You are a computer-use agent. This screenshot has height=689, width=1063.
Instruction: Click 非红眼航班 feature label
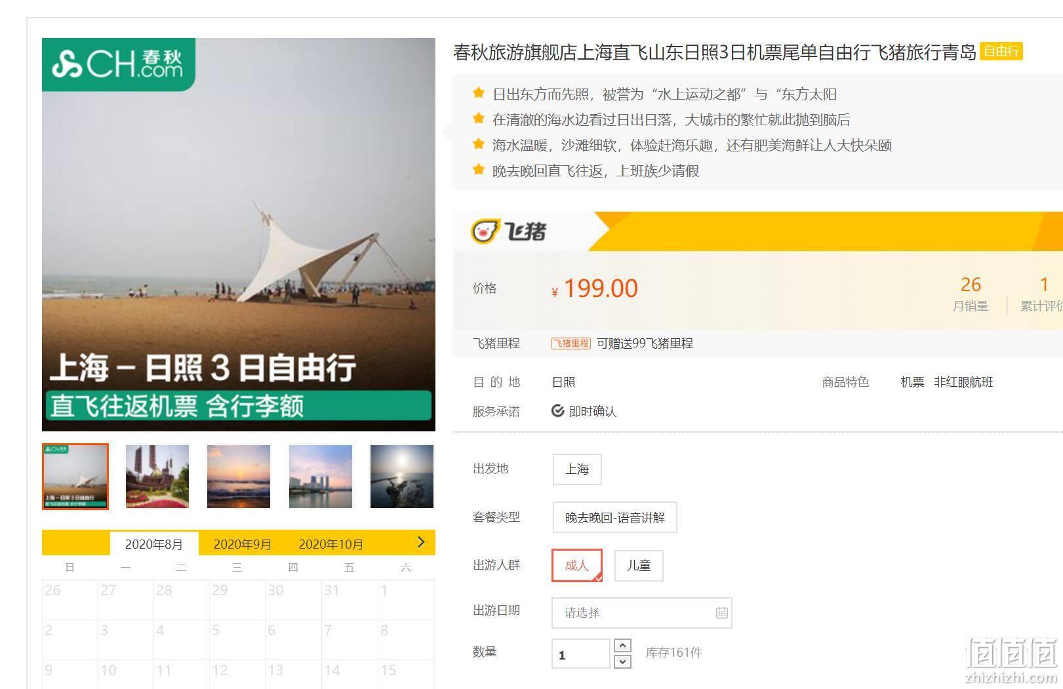click(963, 382)
